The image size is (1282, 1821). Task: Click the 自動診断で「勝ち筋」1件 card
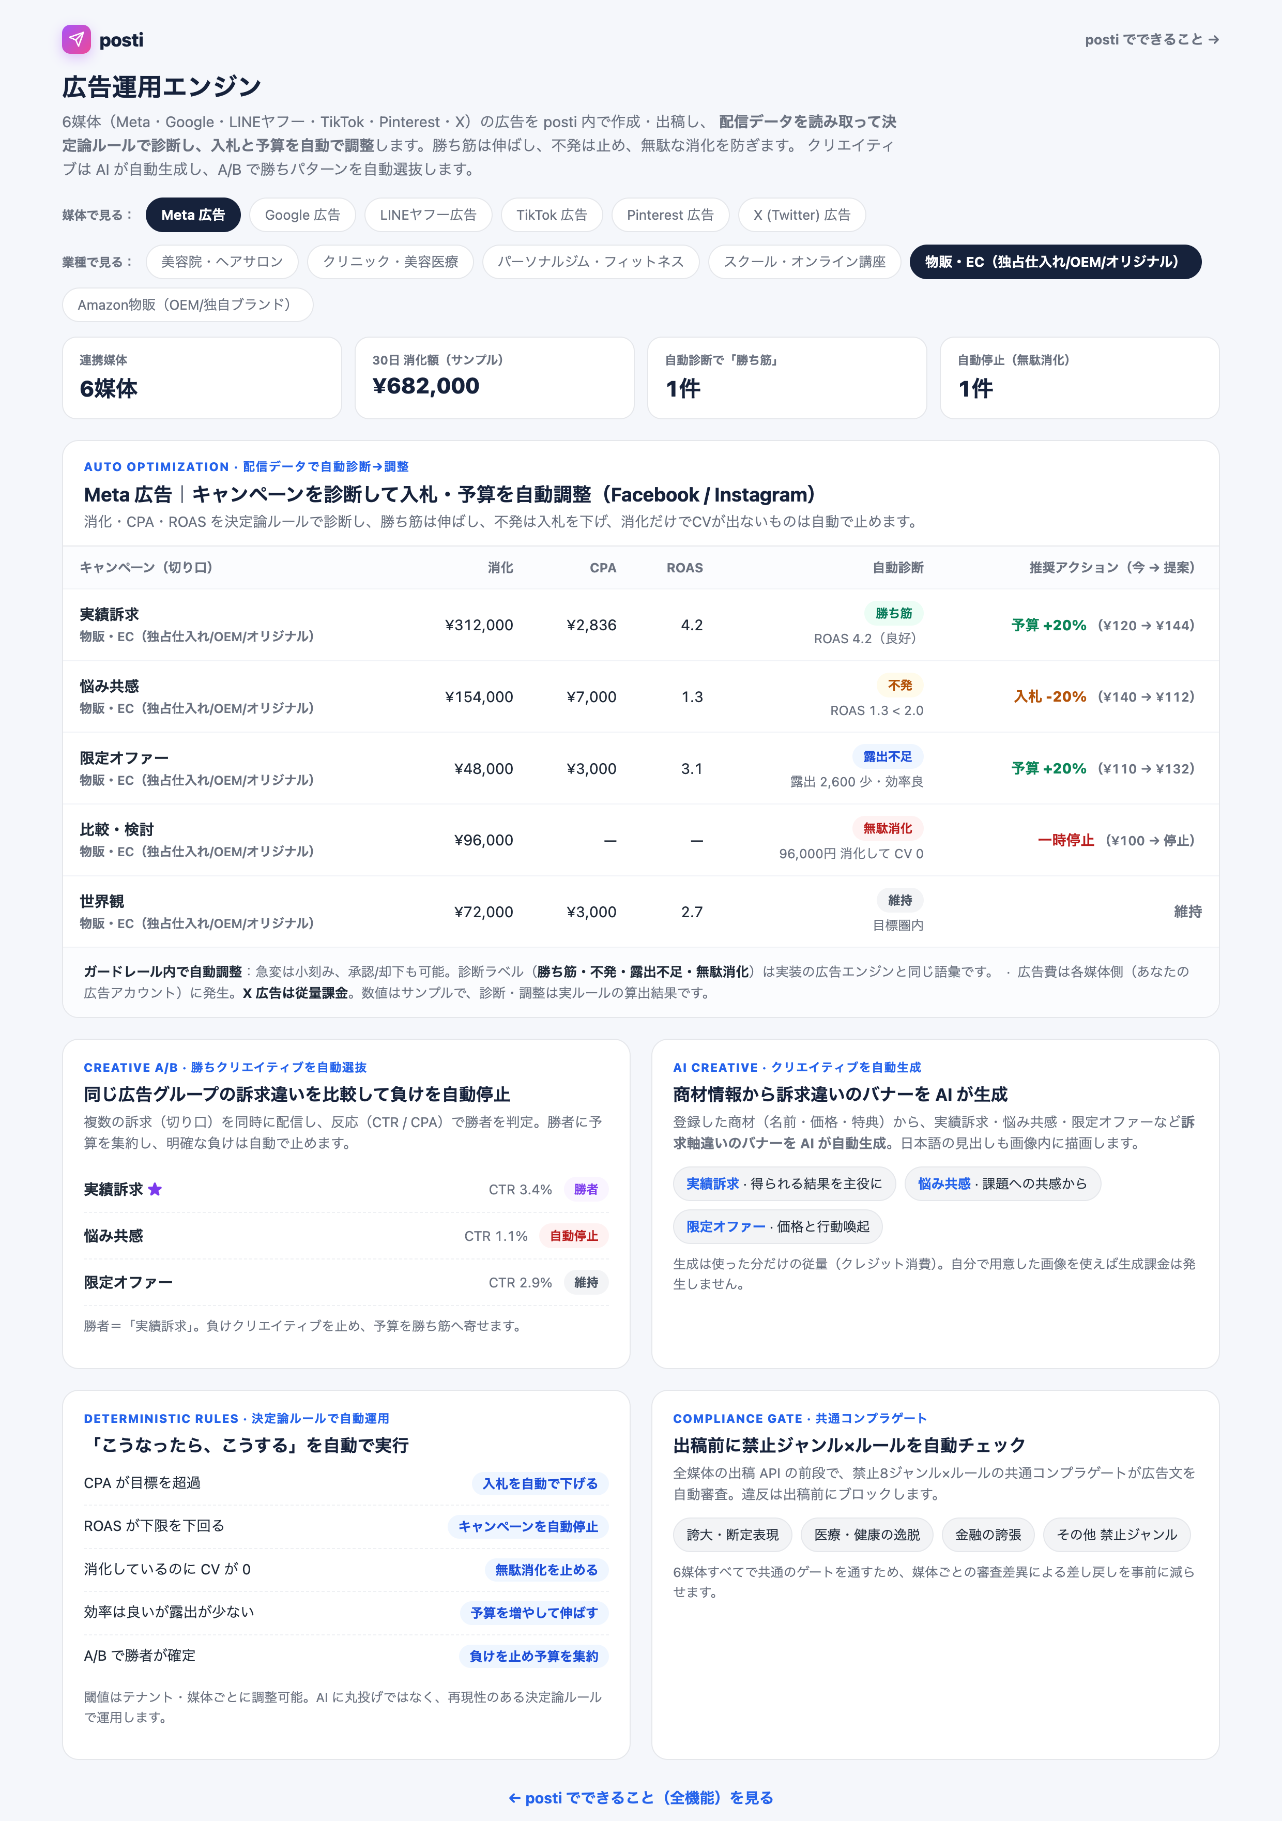tap(787, 377)
